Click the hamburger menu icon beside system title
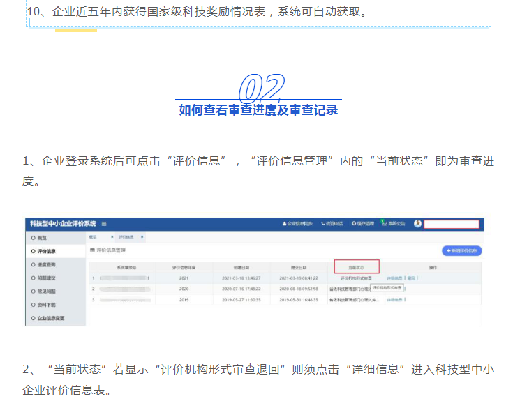 pyautogui.click(x=104, y=224)
